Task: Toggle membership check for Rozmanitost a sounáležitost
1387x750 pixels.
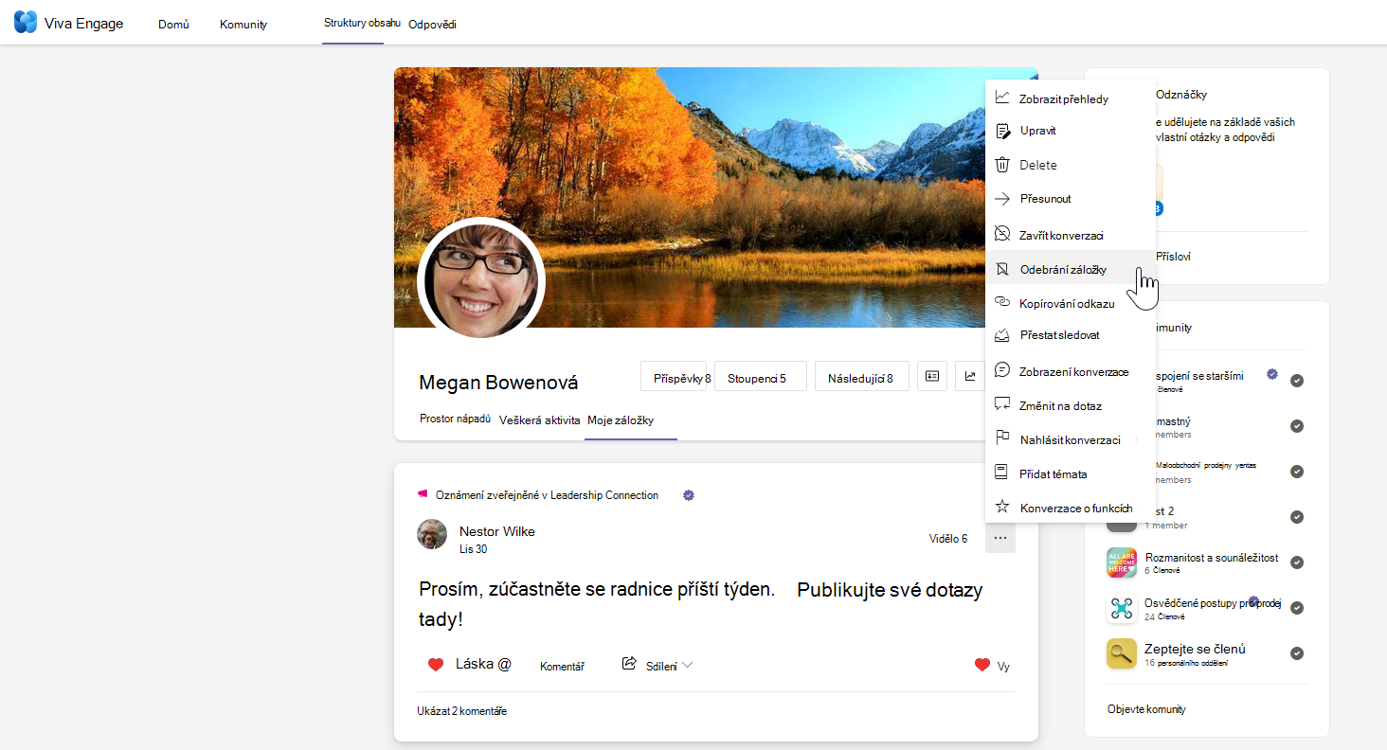Action: click(x=1297, y=562)
